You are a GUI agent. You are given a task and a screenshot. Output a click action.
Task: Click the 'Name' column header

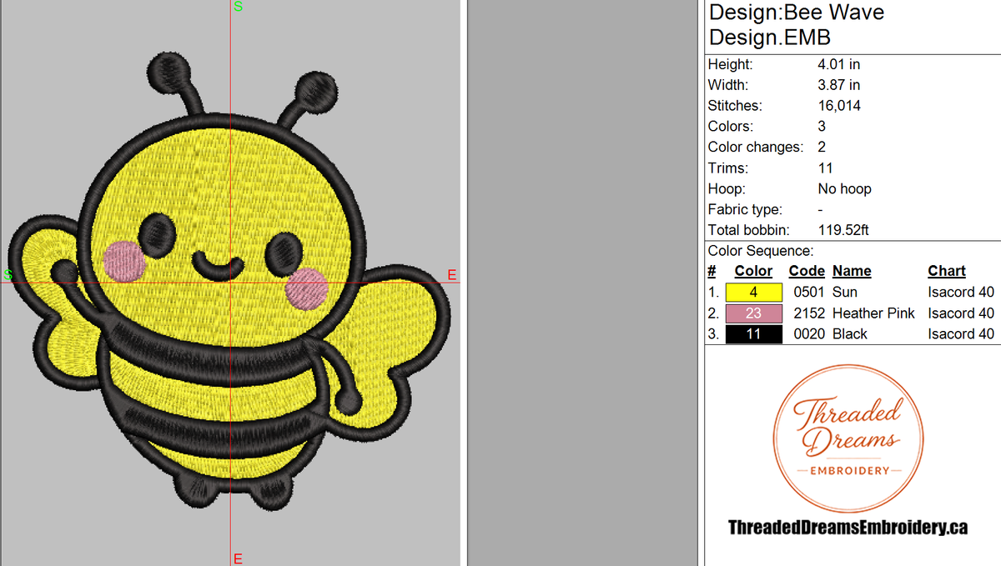[x=852, y=271]
